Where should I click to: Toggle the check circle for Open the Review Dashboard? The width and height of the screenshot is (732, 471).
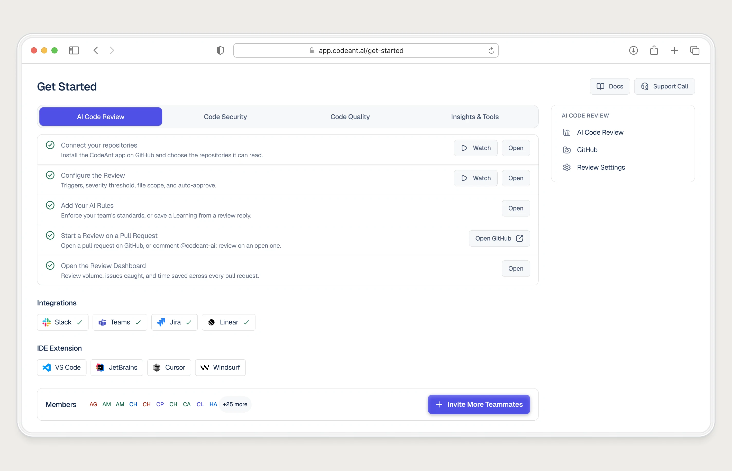50,266
